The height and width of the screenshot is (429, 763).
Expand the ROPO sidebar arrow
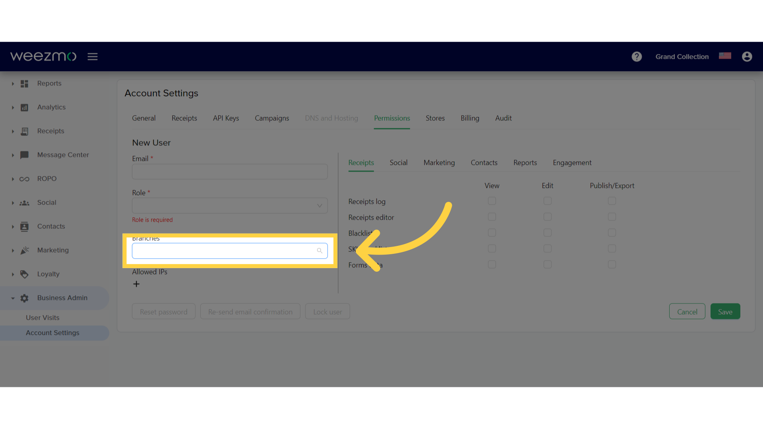pyautogui.click(x=13, y=179)
